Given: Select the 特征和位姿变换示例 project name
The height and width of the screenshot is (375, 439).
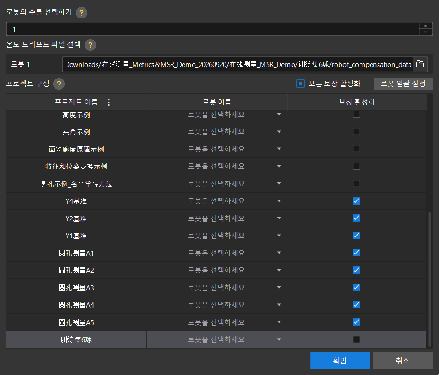Looking at the screenshot, I should pos(76,167).
